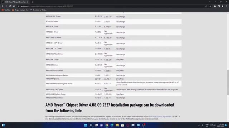Open the browser side panel

click(x=219, y=6)
